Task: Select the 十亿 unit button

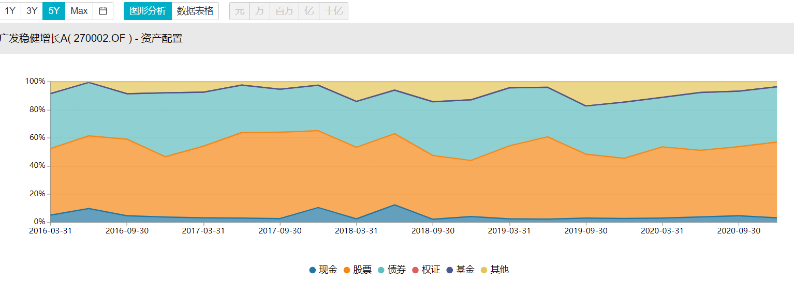Action: tap(333, 11)
